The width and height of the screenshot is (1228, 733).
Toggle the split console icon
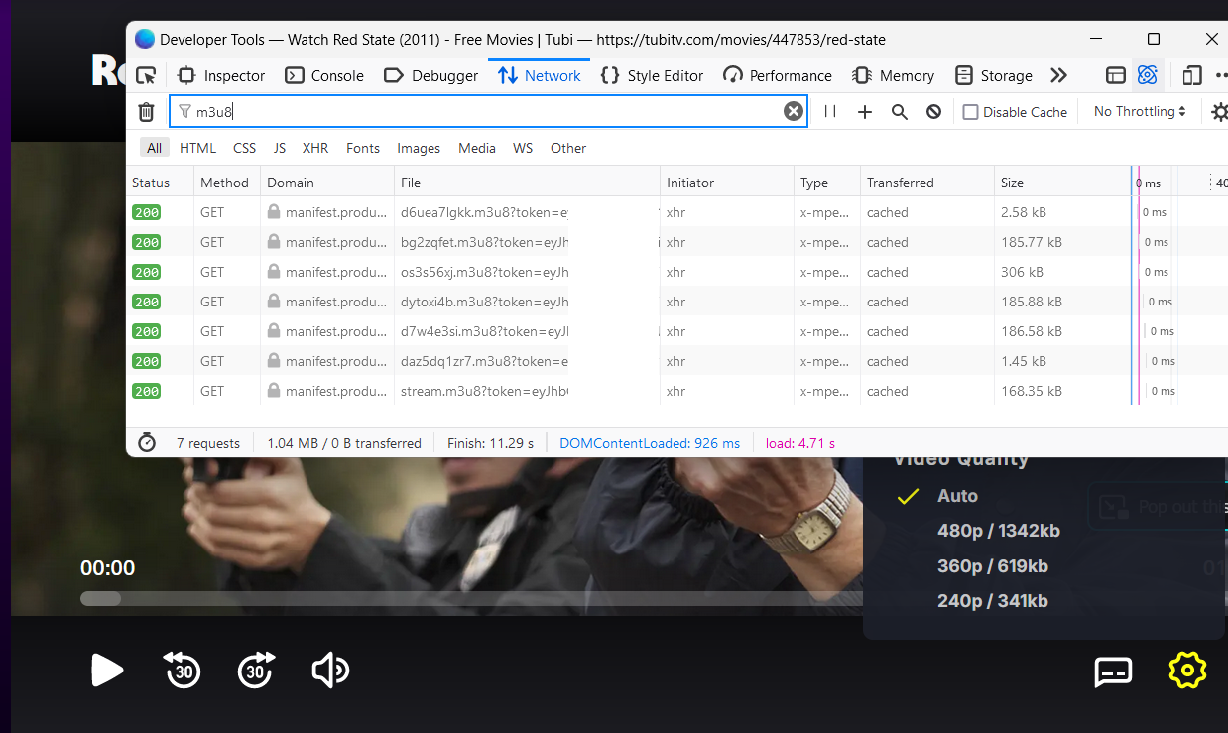pyautogui.click(x=1116, y=75)
